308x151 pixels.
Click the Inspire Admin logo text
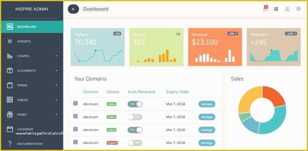point(32,9)
